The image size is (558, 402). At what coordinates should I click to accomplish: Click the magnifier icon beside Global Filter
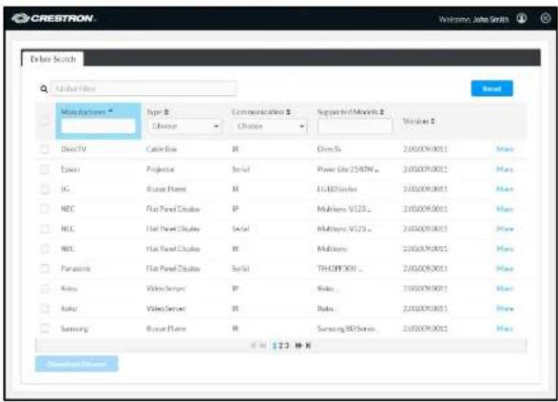[44, 88]
